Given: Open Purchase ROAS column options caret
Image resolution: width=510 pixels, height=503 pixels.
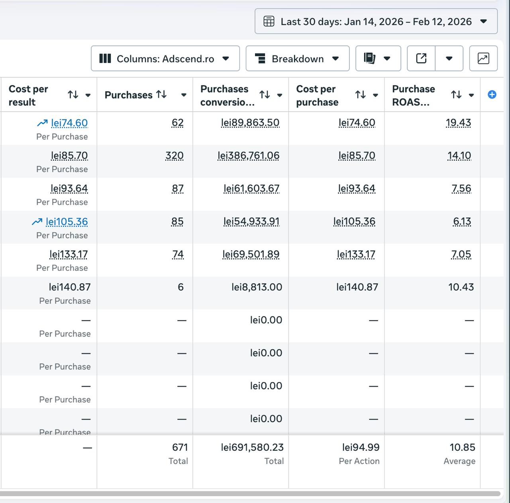Looking at the screenshot, I should pos(471,95).
